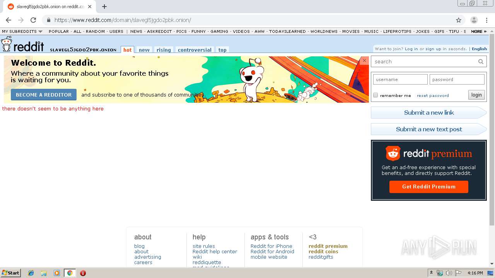Click the login button
495x278 pixels.
(476, 95)
